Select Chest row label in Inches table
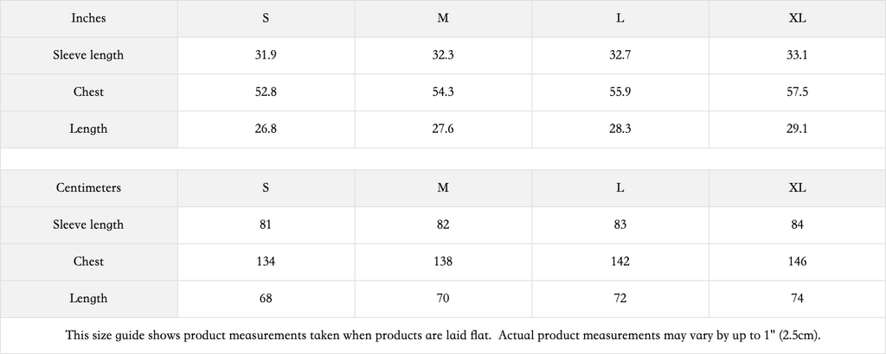Image resolution: width=886 pixels, height=354 pixels. [x=88, y=92]
